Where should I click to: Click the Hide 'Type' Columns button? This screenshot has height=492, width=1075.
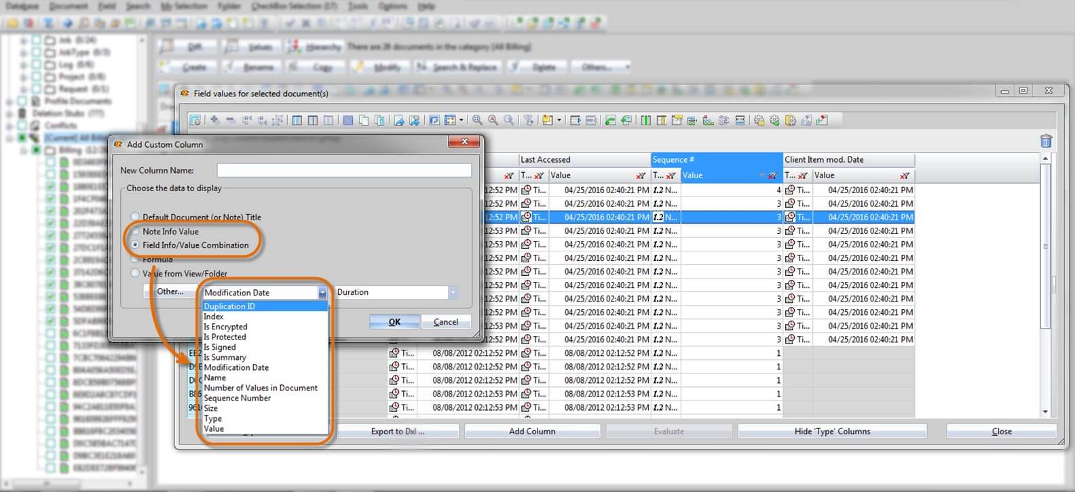point(831,431)
